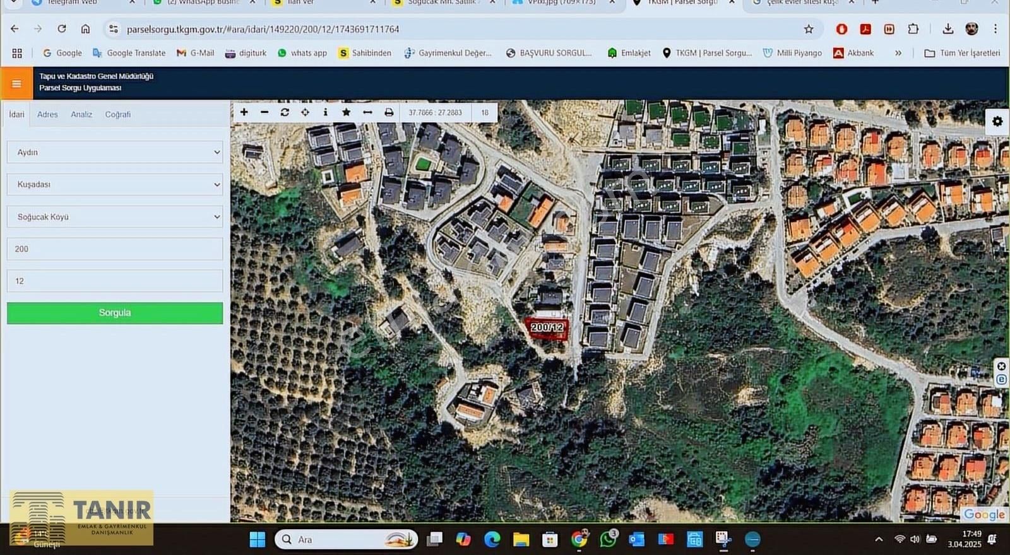Expand the hidden system tray icons
The height and width of the screenshot is (555, 1010).
click(879, 539)
